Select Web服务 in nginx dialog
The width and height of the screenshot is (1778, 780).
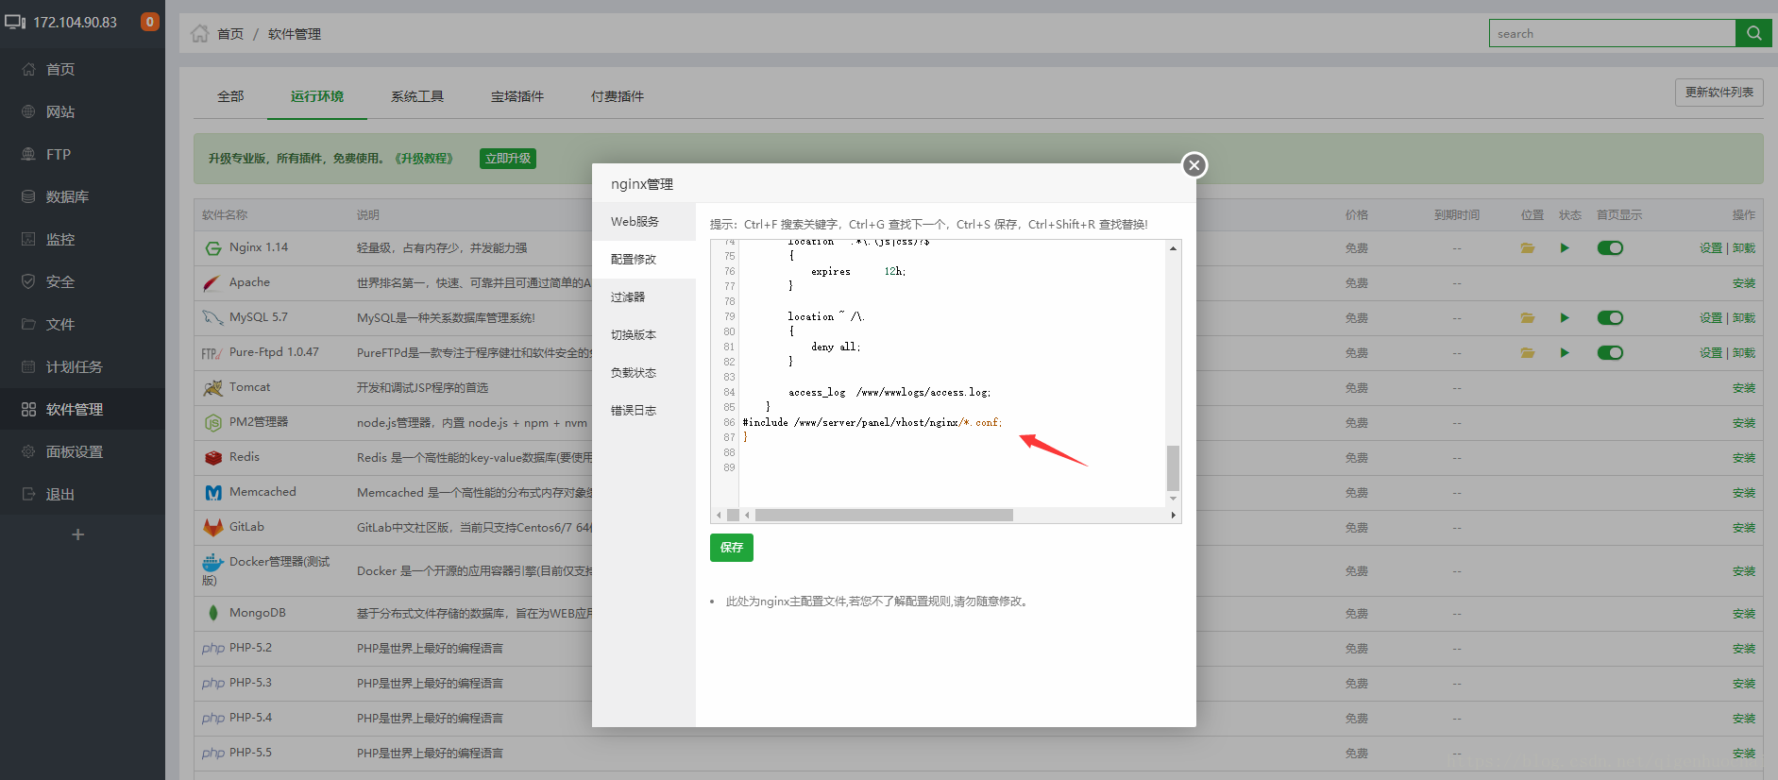[x=644, y=222]
